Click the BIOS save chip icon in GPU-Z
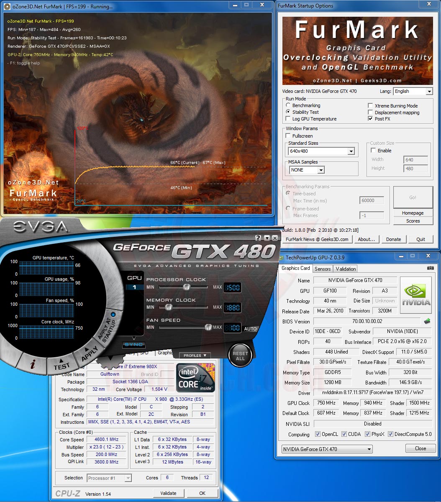This screenshot has height=502, width=441. pos(427,321)
